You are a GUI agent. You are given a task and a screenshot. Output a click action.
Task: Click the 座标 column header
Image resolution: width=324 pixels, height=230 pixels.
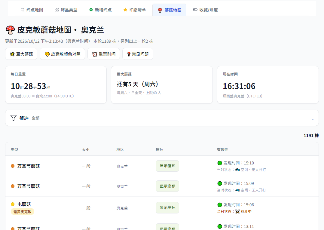click(159, 150)
